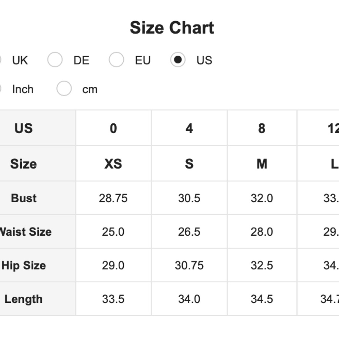Screen dimensions: 339x339
Task: Select the XS size column header
Action: (x=113, y=164)
